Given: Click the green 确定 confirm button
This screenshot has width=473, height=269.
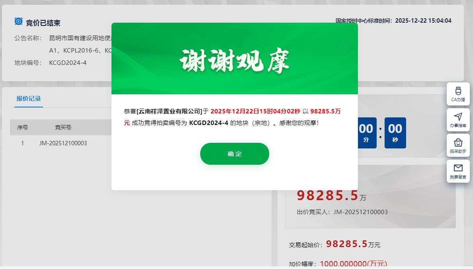Looking at the screenshot, I should coord(235,154).
